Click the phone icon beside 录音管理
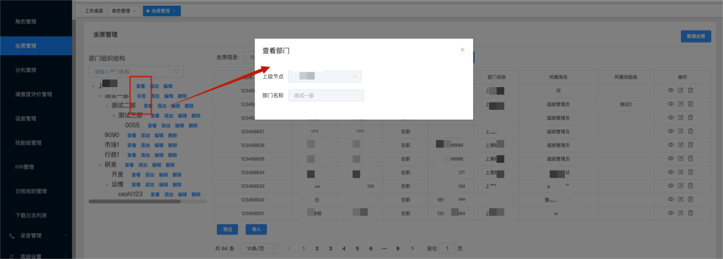723x259 pixels. [12, 235]
